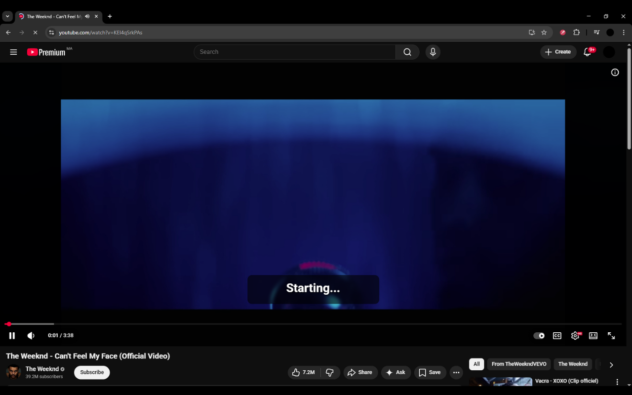Go forward in browser history
This screenshot has width=632, height=395.
click(22, 33)
